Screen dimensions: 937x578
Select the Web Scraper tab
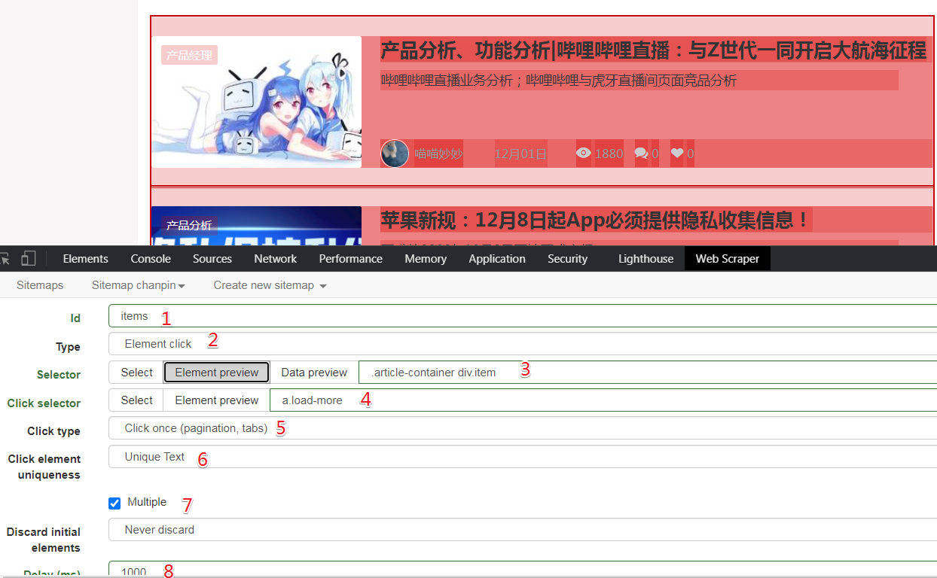(x=726, y=258)
